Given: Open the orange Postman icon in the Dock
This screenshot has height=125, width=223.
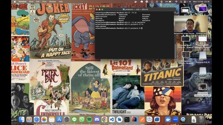Looking at the screenshot, I should [142, 119].
